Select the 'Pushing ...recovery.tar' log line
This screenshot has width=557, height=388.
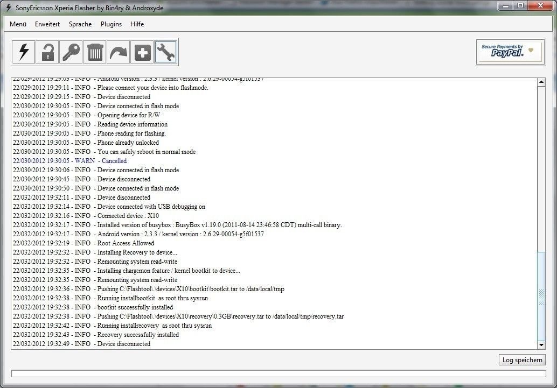(x=178, y=316)
